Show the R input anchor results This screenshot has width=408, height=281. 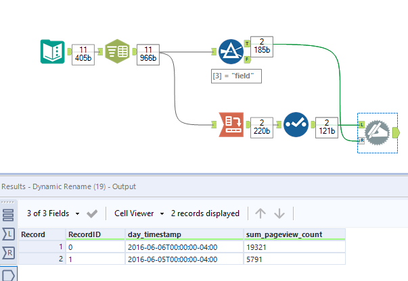[9, 253]
